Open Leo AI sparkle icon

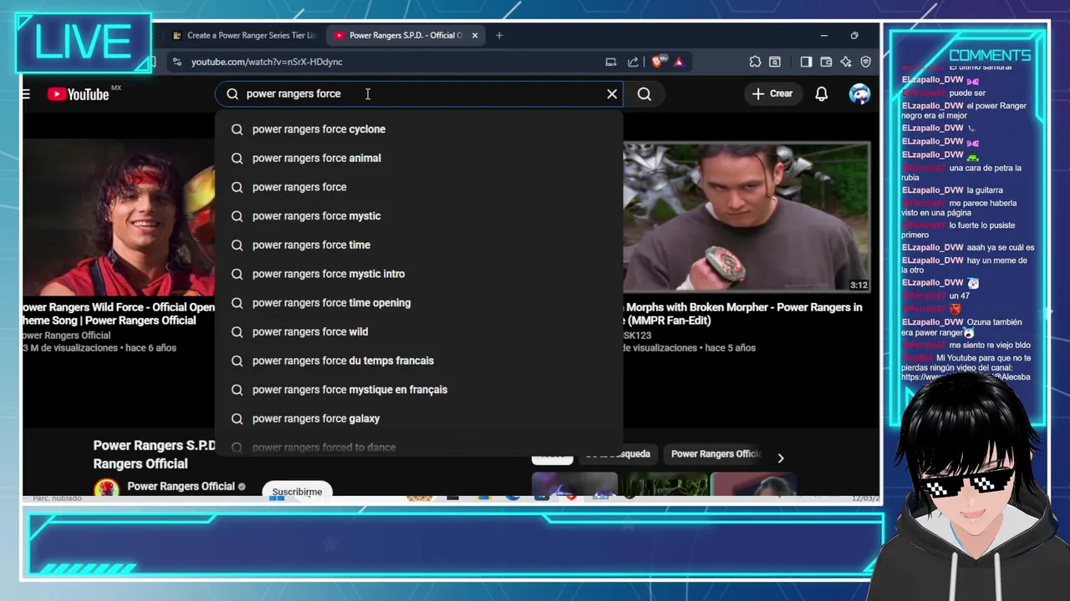click(846, 62)
